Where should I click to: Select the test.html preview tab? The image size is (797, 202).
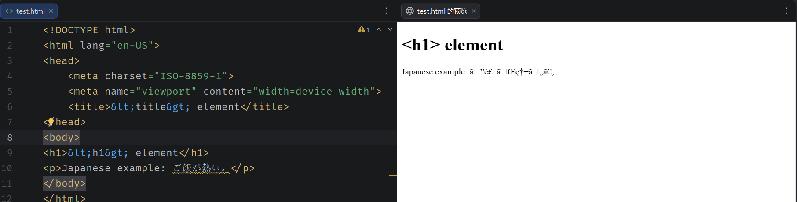click(x=441, y=11)
